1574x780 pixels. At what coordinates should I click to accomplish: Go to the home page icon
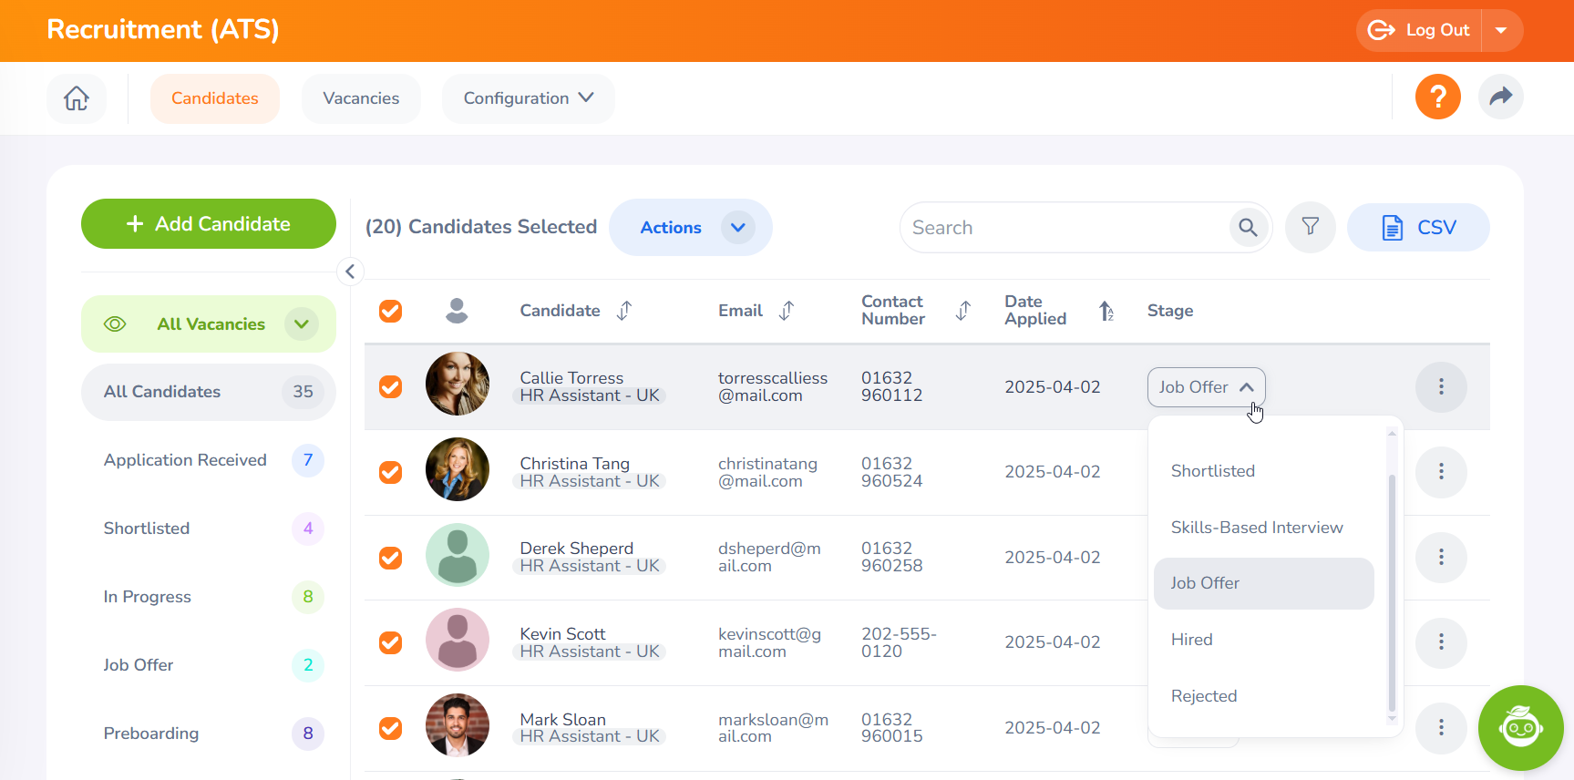(77, 98)
